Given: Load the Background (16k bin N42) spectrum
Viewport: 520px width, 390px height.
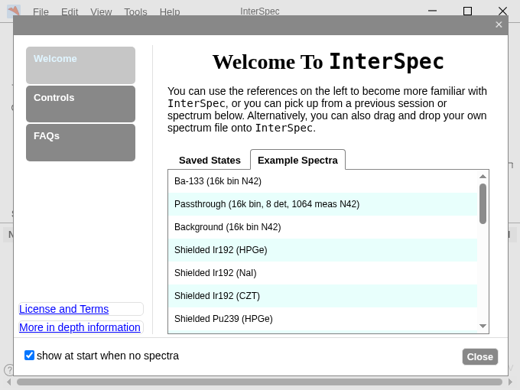Looking at the screenshot, I should 323,227.
